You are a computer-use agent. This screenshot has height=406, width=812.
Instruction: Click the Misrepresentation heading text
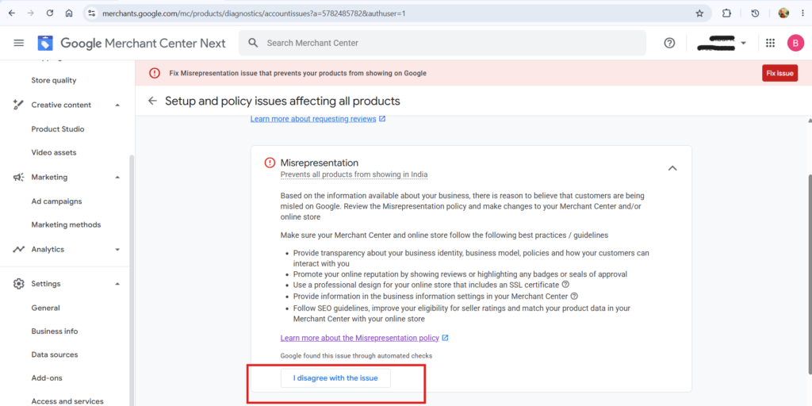(x=319, y=163)
